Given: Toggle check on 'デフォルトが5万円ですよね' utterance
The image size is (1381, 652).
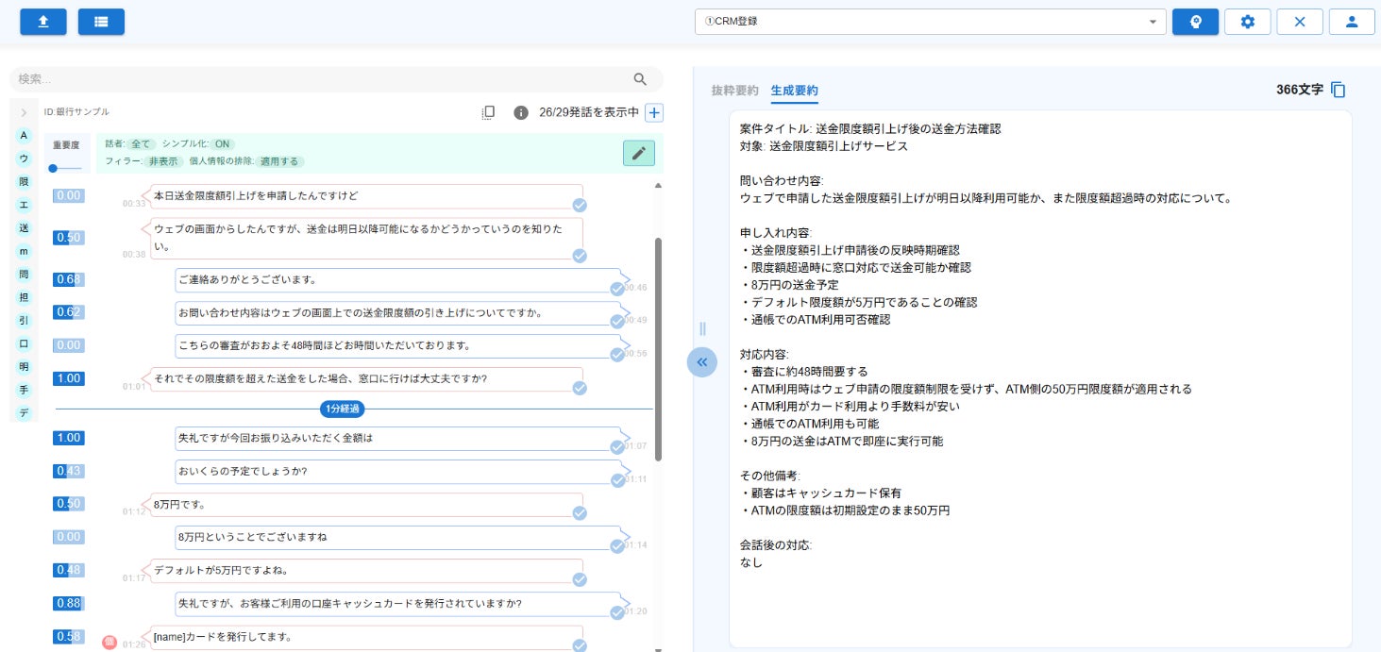Looking at the screenshot, I should click(x=580, y=579).
